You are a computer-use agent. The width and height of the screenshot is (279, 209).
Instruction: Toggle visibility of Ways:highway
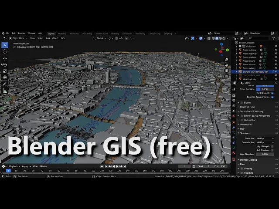click(276, 79)
